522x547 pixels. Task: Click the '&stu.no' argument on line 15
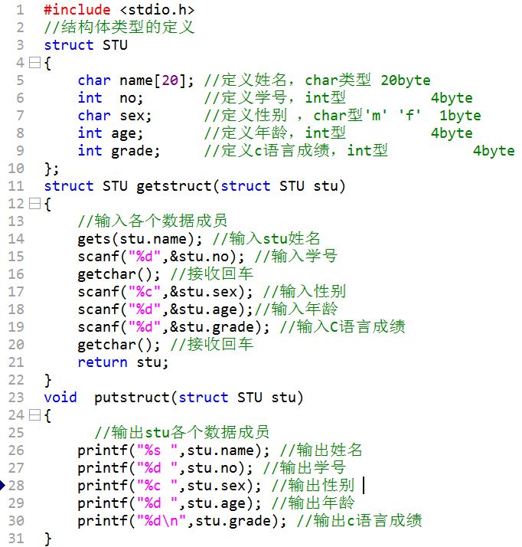point(199,257)
